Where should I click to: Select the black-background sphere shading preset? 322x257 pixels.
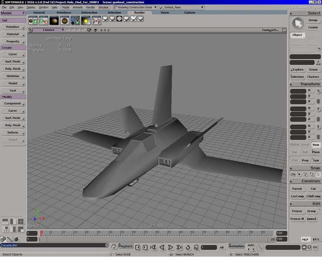(119, 19)
